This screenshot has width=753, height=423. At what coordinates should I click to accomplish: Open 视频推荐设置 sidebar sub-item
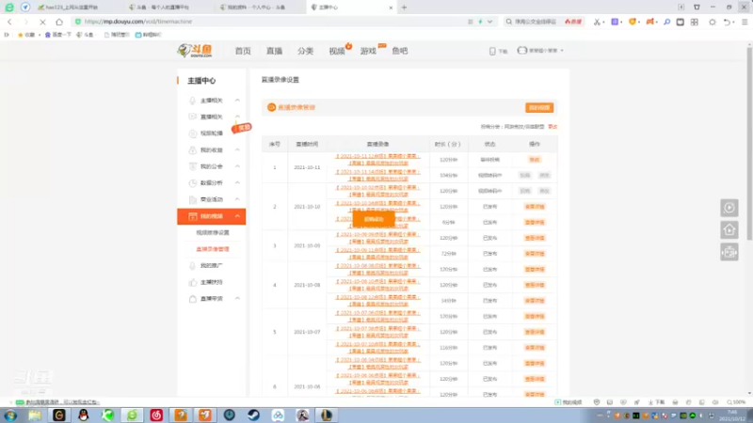[x=213, y=232]
